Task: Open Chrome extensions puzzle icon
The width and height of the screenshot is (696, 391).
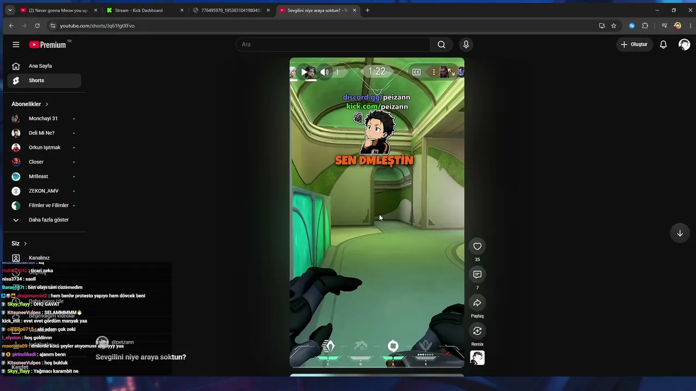Action: (645, 26)
